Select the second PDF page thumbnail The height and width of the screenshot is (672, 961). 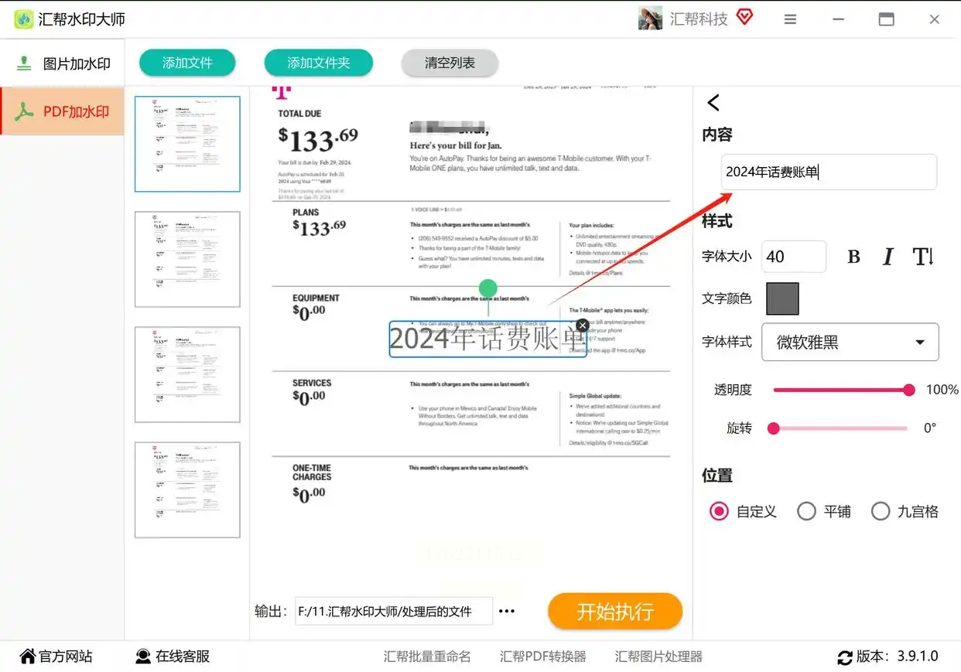tap(187, 259)
